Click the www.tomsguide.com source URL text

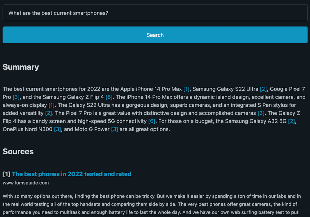pyautogui.click(x=26, y=183)
